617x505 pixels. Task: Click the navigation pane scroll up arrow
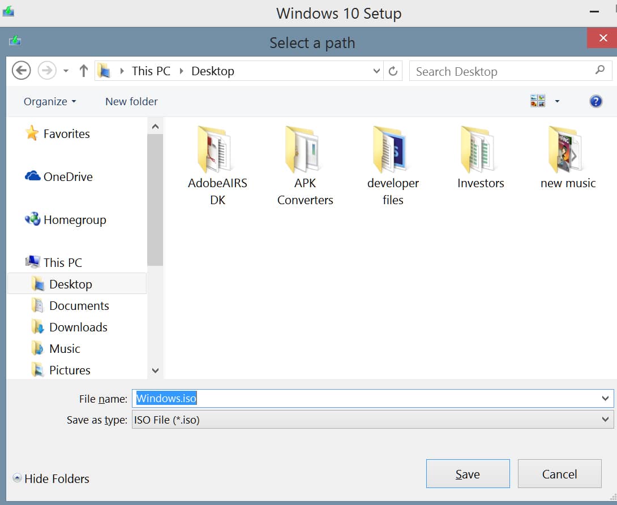(156, 127)
